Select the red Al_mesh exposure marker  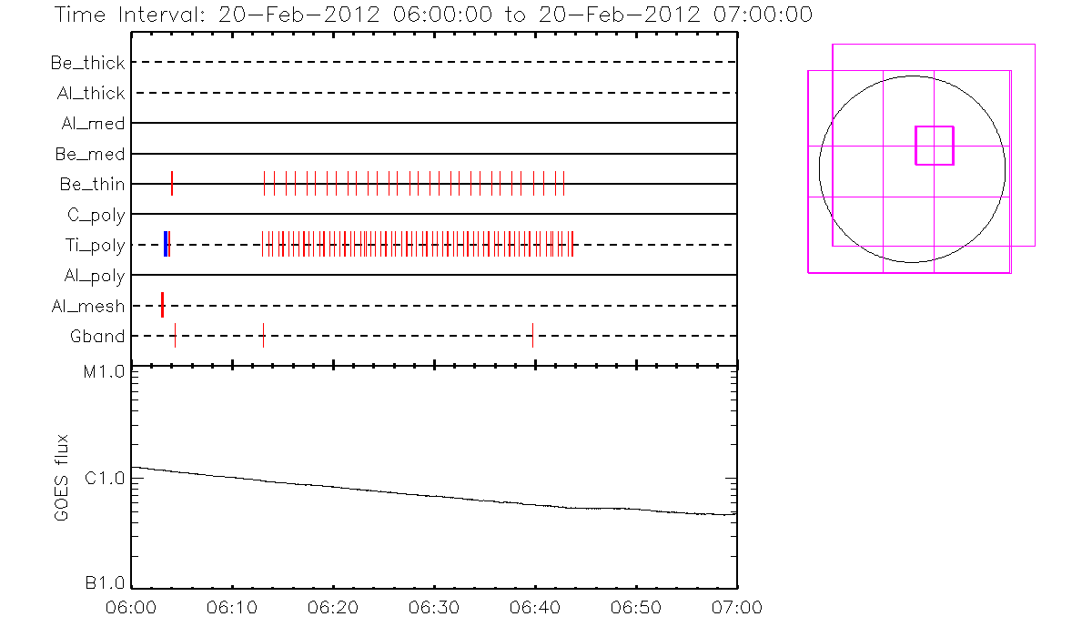pyautogui.click(x=162, y=305)
